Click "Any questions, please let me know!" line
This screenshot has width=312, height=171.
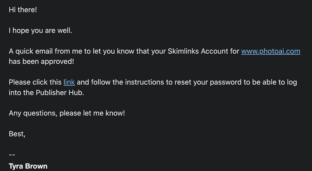[67, 113]
